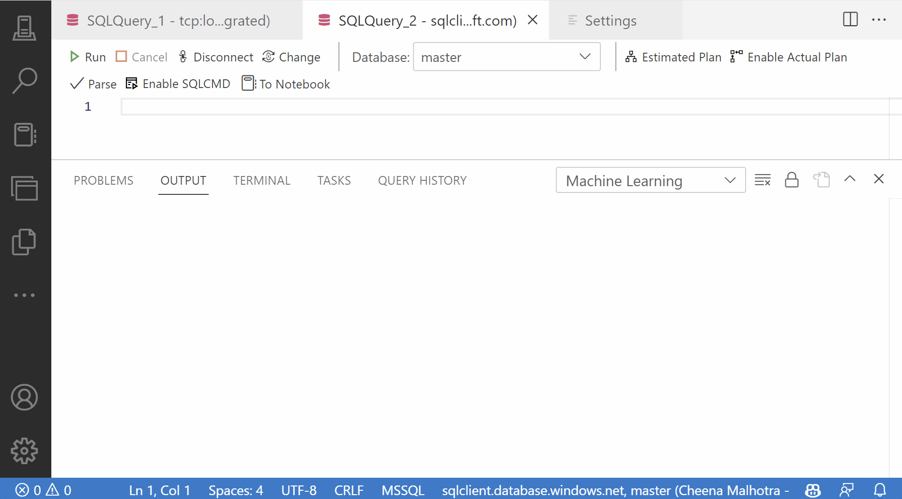Viewport: 902px width, 499px height.
Task: Convert the query To Notebook
Action: (286, 83)
